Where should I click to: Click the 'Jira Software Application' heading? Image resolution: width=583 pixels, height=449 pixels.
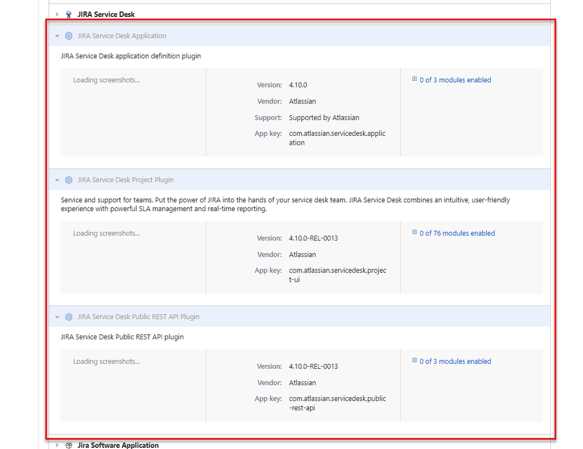coord(118,445)
